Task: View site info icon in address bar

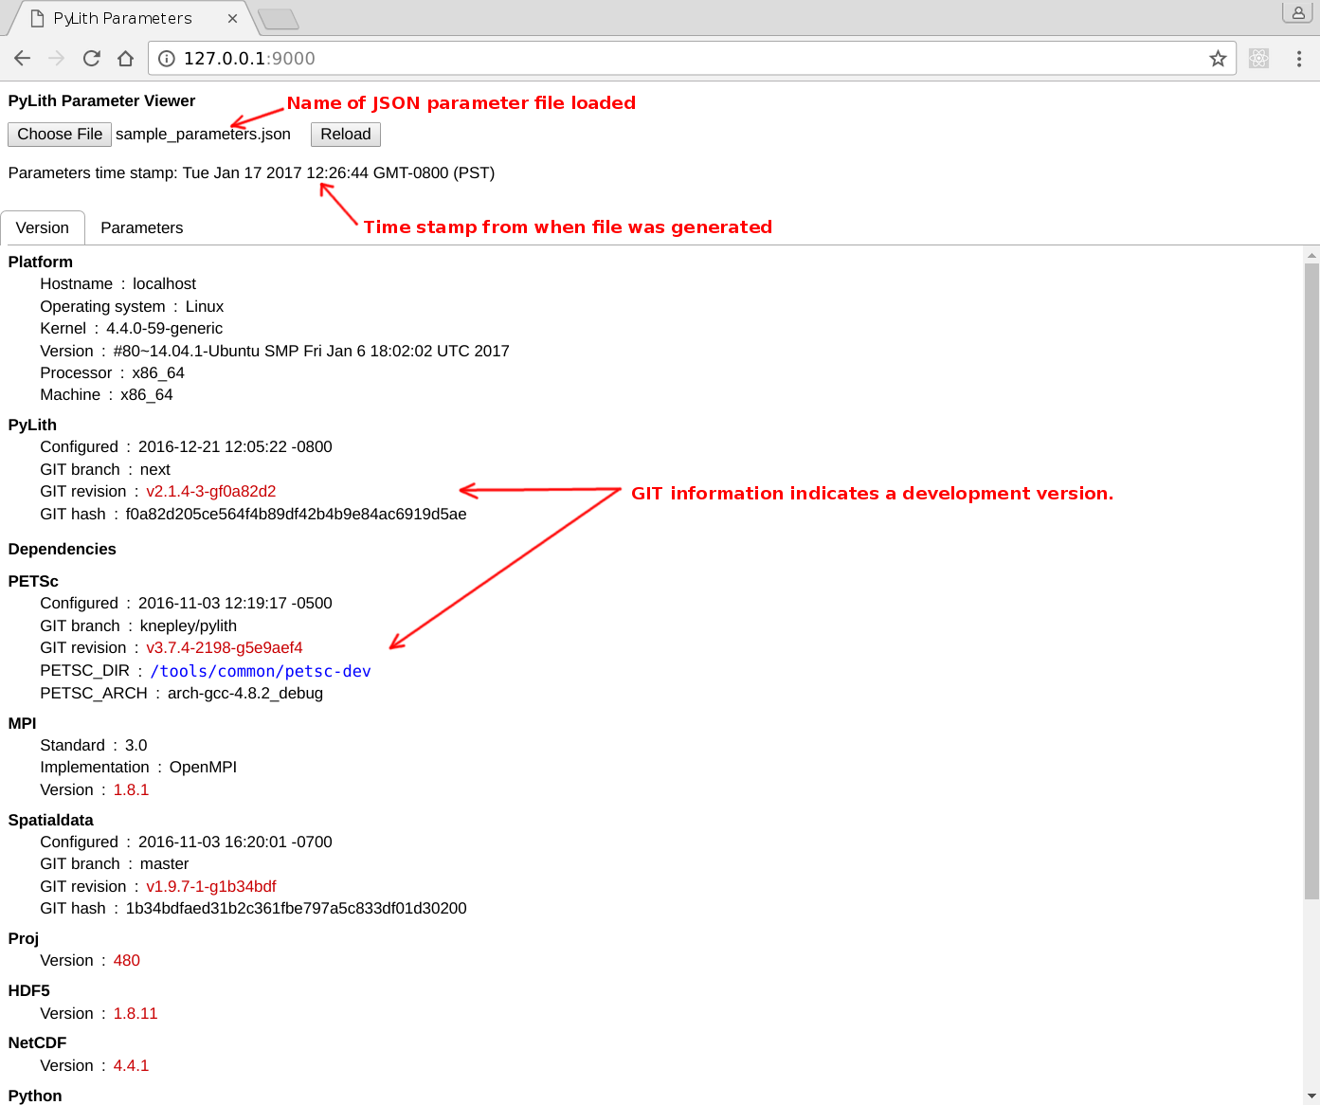Action: coord(167,59)
